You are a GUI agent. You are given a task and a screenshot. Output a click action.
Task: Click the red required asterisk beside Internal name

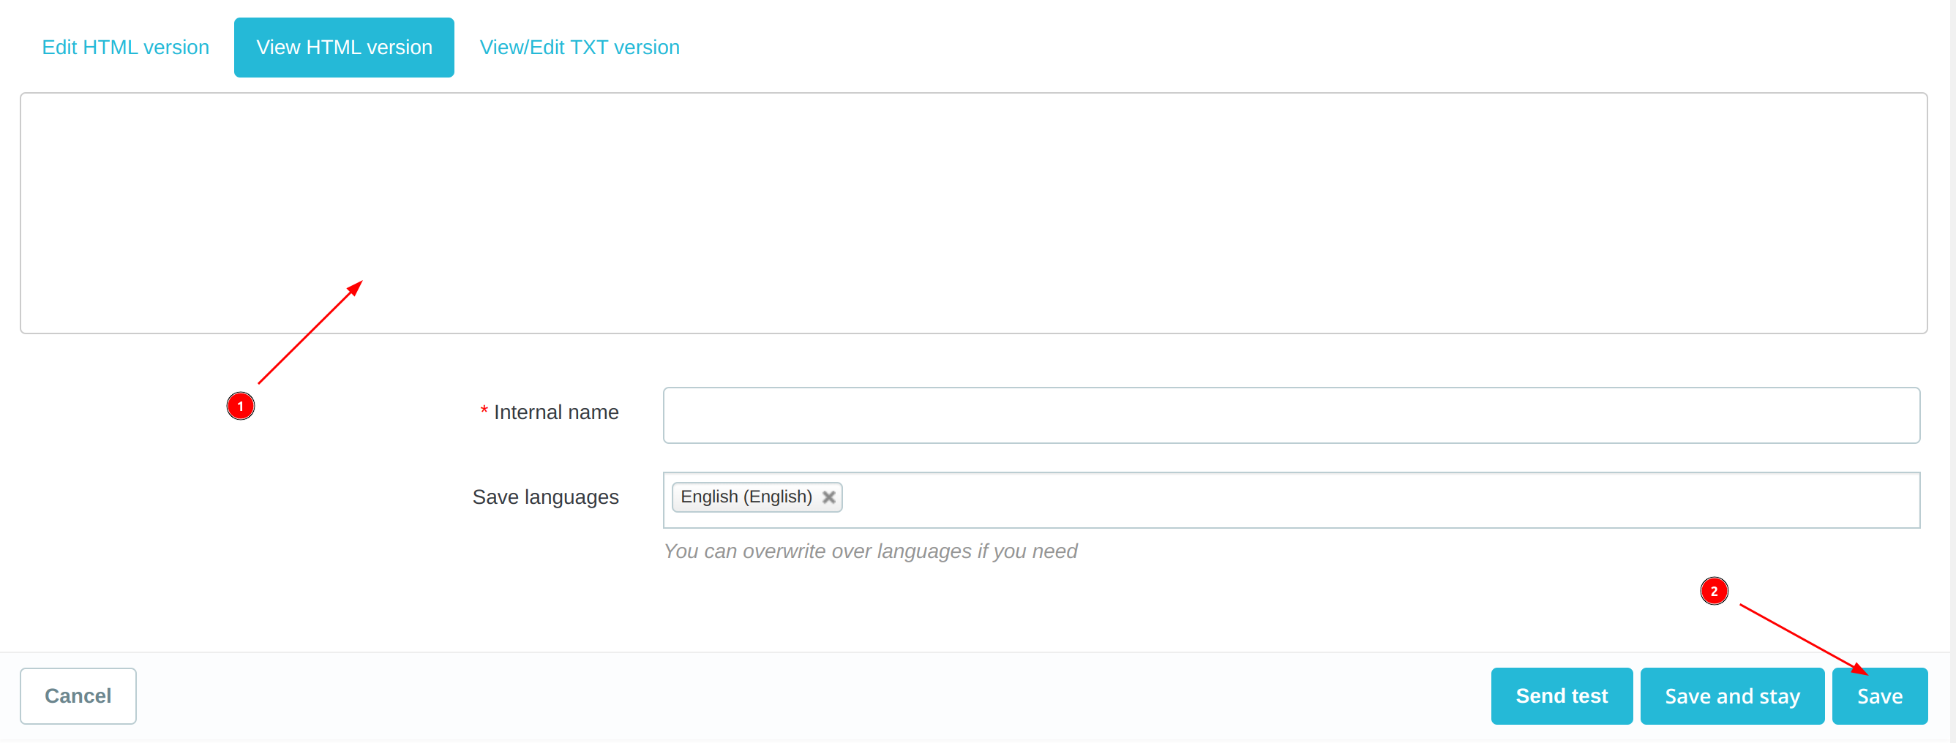(x=484, y=411)
